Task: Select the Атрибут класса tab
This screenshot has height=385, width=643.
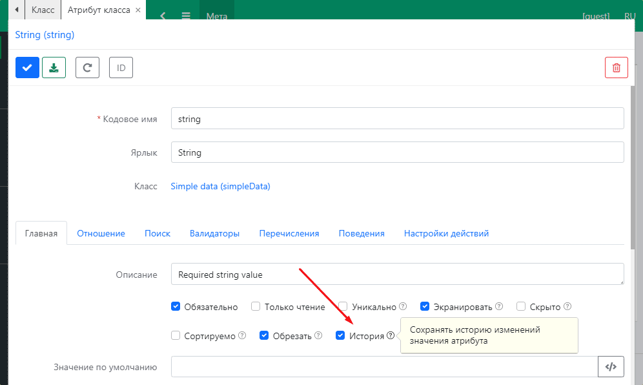Action: pyautogui.click(x=99, y=10)
